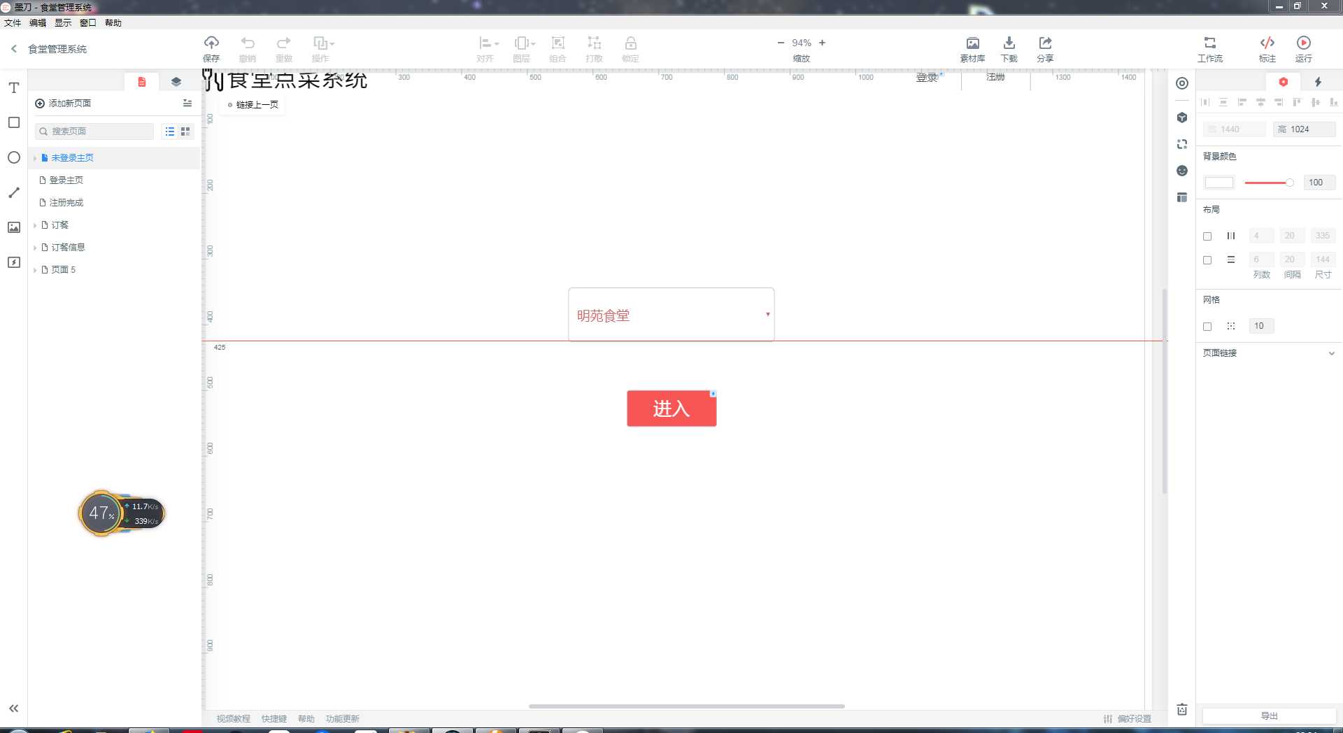Select the Text tool

coord(13,88)
